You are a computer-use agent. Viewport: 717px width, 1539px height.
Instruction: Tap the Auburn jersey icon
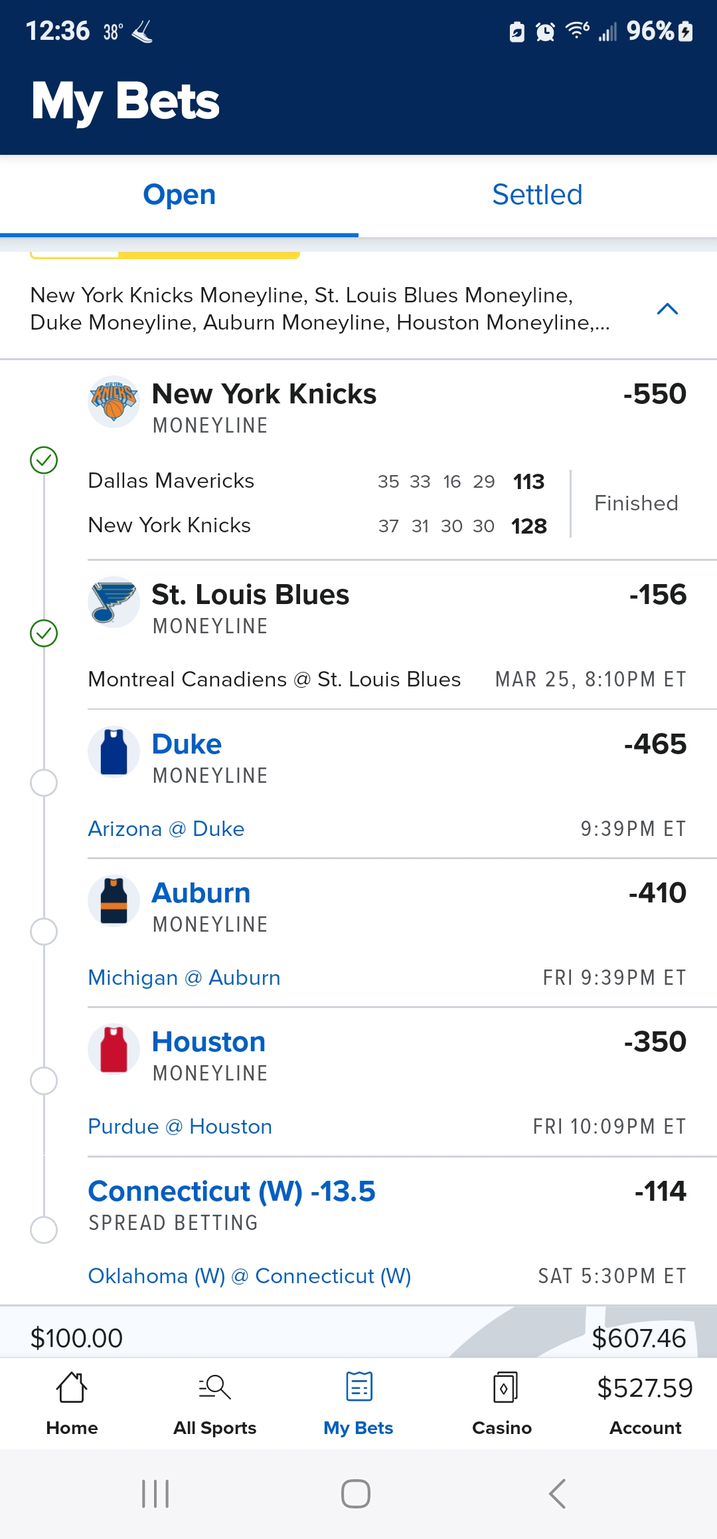114,900
